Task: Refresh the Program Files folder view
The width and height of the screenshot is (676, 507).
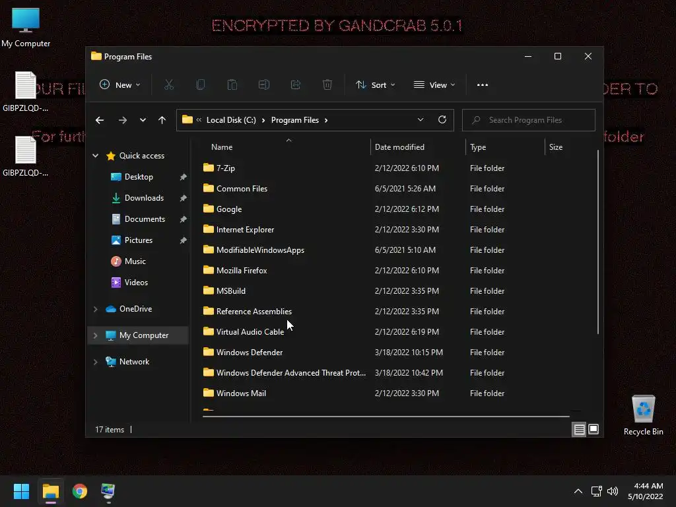Action: pos(442,120)
